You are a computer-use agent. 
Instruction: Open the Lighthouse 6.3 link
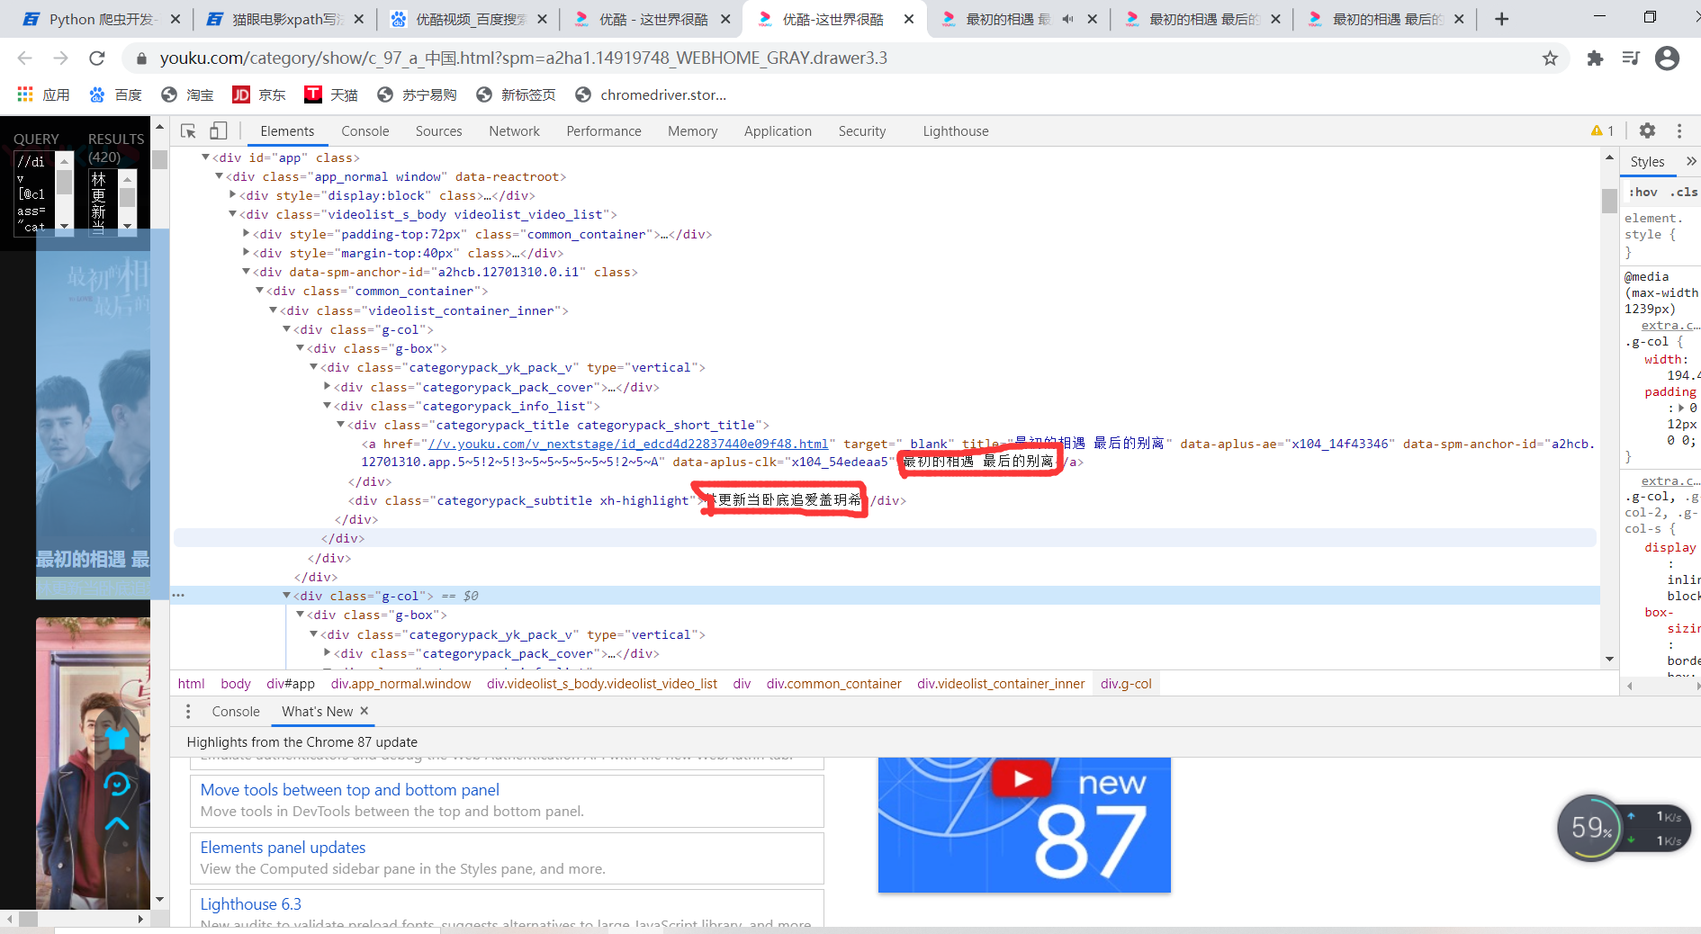coord(250,904)
